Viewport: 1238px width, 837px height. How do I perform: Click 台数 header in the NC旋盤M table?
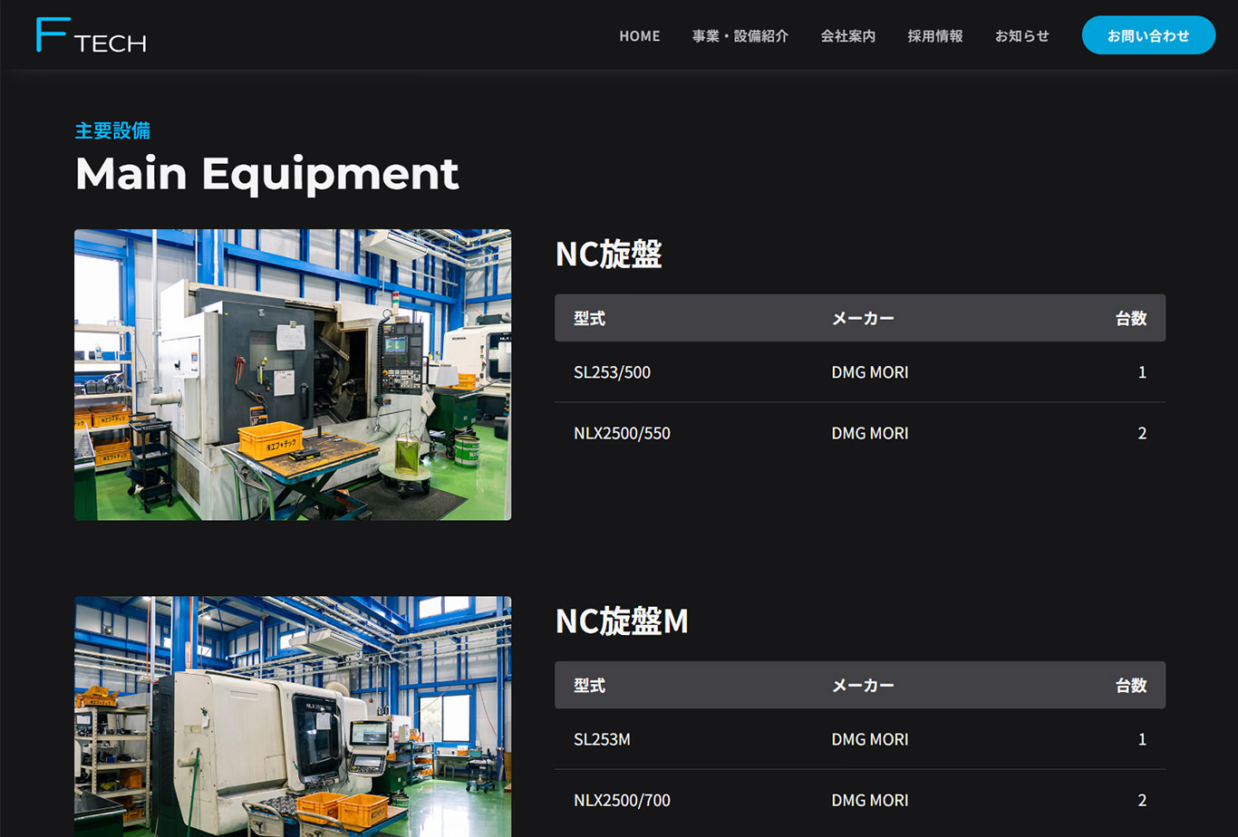coord(1130,685)
